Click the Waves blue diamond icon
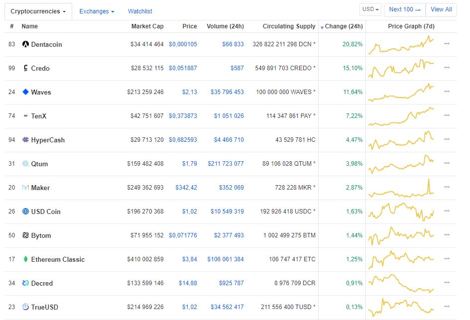 (25, 92)
